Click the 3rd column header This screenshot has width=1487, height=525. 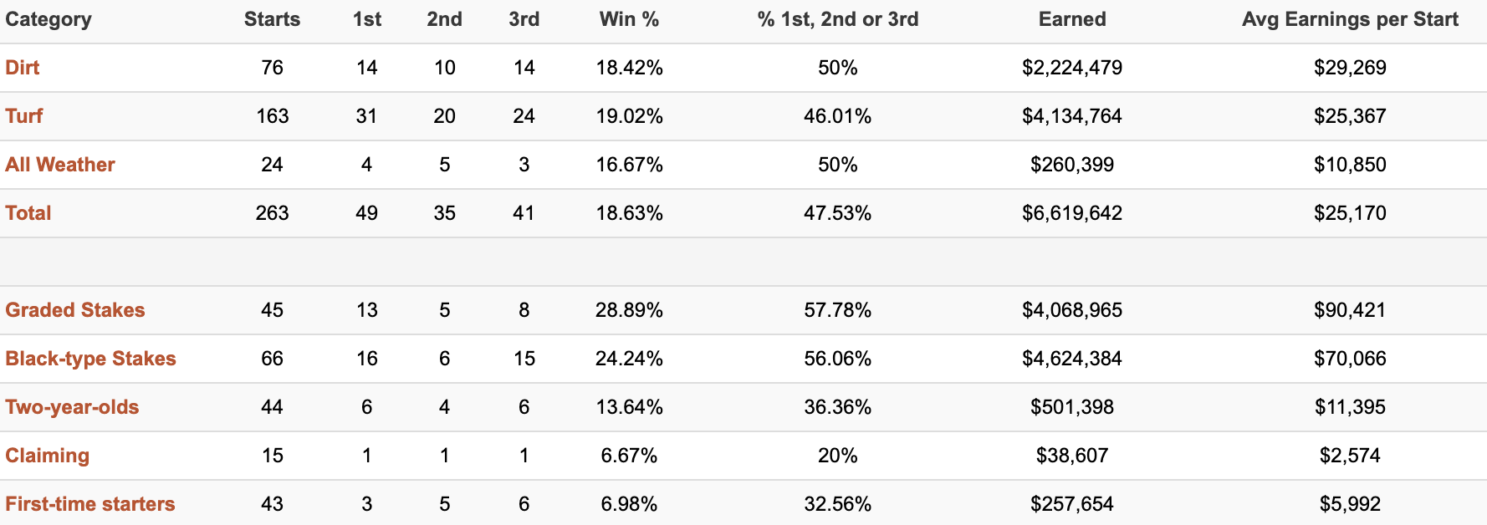(x=524, y=19)
